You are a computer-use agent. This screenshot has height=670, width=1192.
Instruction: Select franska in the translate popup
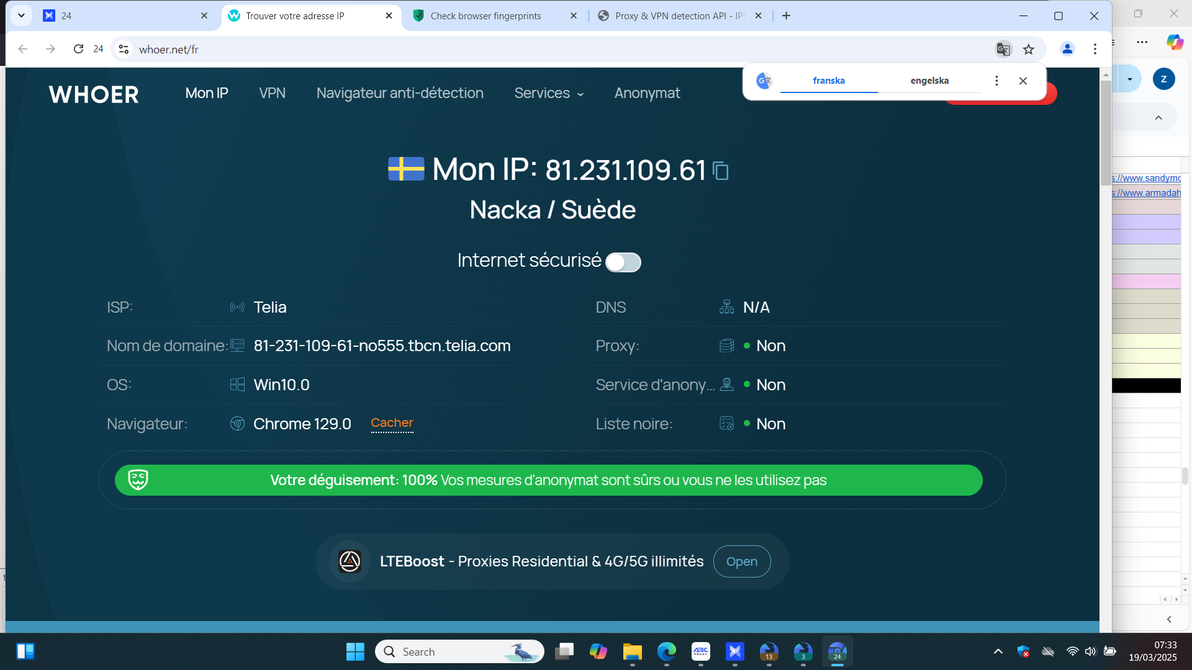829,81
